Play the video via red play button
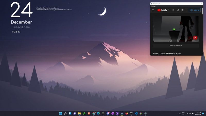This screenshot has width=206, height=116. click(x=195, y=38)
